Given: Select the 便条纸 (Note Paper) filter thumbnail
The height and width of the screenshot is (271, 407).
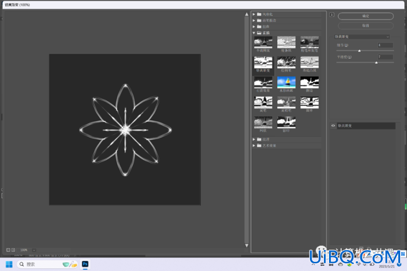Looking at the screenshot, I should 286,42.
